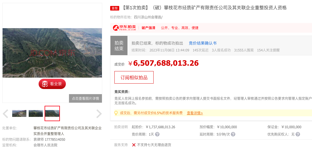The image size is (312, 149).
Task: Show next thumbnails with right arrow
Action: (99, 114)
